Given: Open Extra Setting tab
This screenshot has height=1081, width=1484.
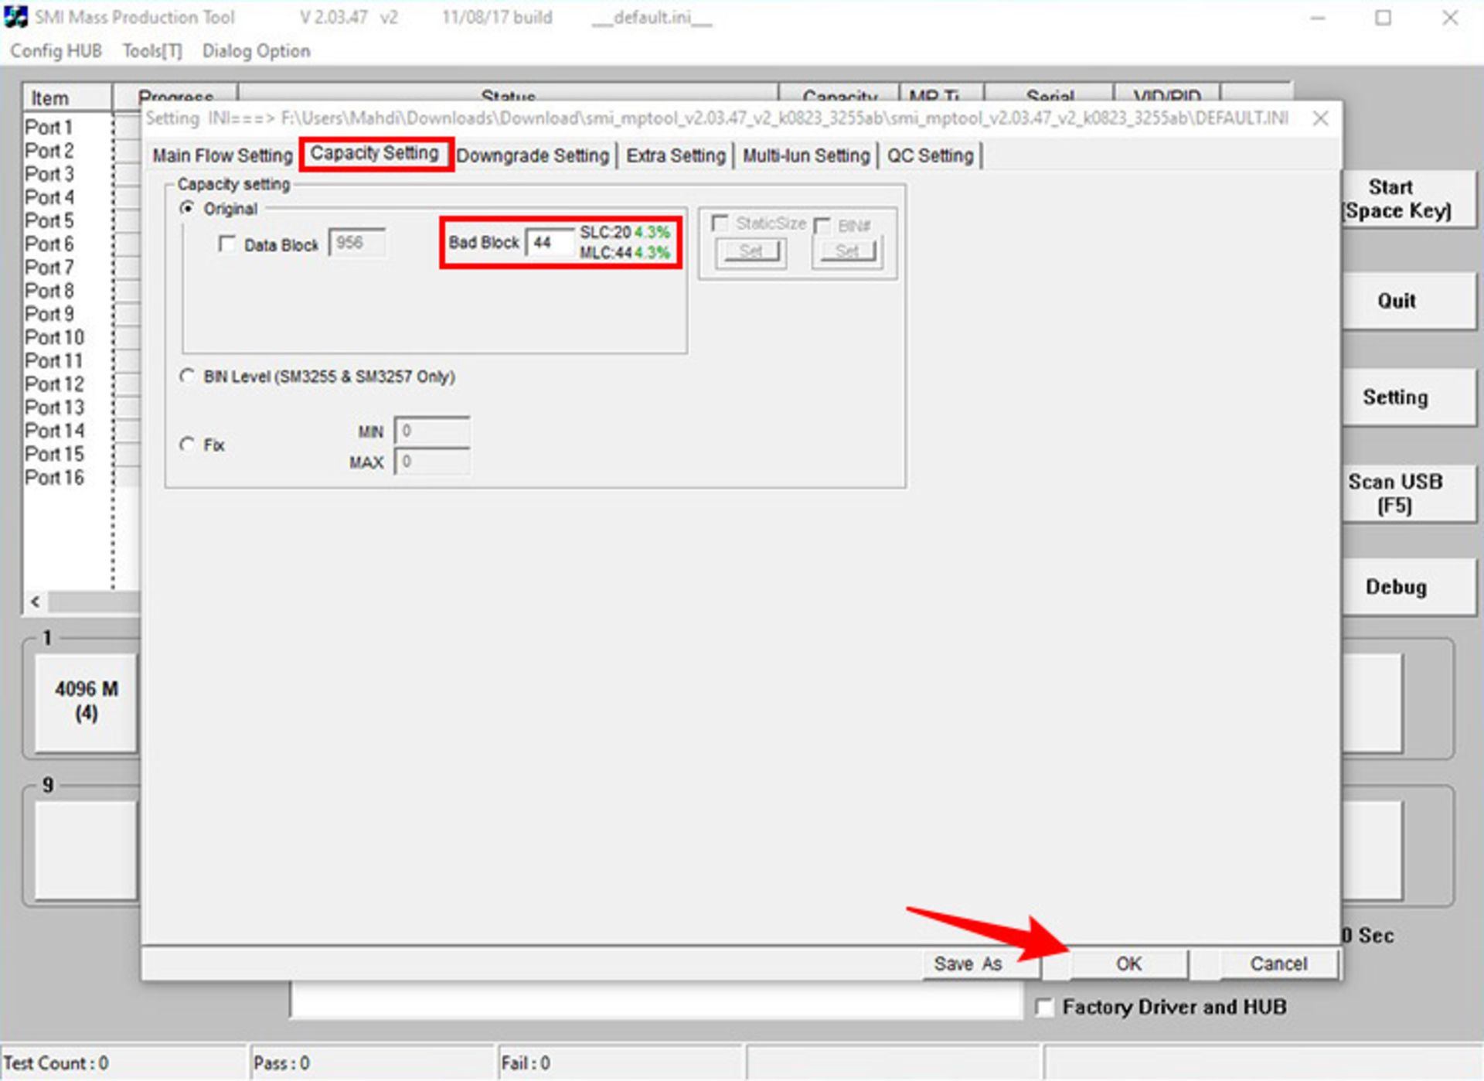Looking at the screenshot, I should point(676,155).
